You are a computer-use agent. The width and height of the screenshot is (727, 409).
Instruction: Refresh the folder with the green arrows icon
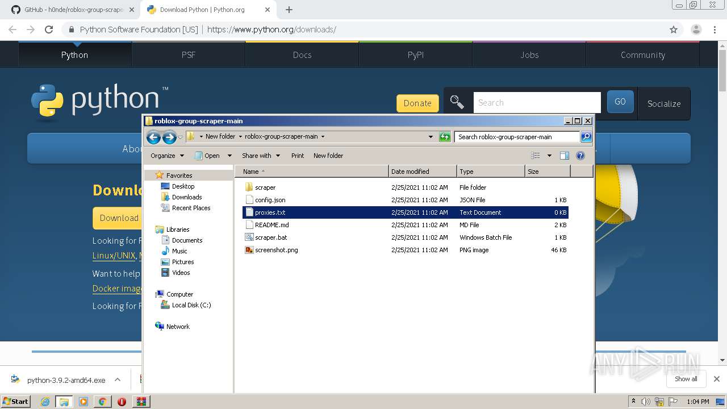click(445, 137)
